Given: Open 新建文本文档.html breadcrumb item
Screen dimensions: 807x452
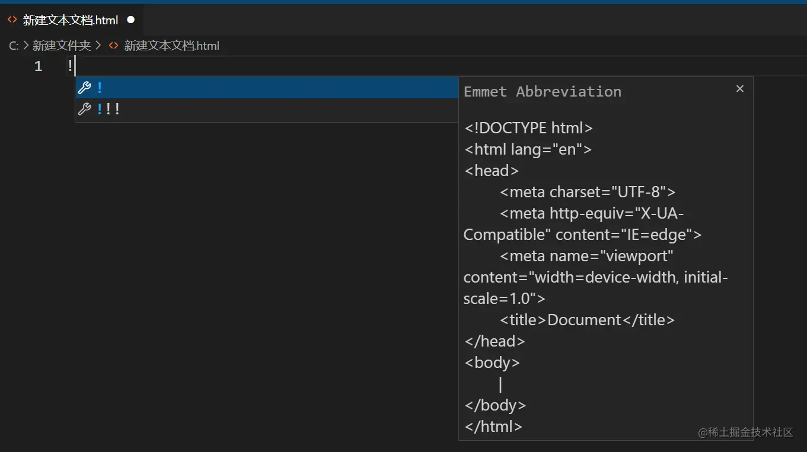Looking at the screenshot, I should coord(171,46).
